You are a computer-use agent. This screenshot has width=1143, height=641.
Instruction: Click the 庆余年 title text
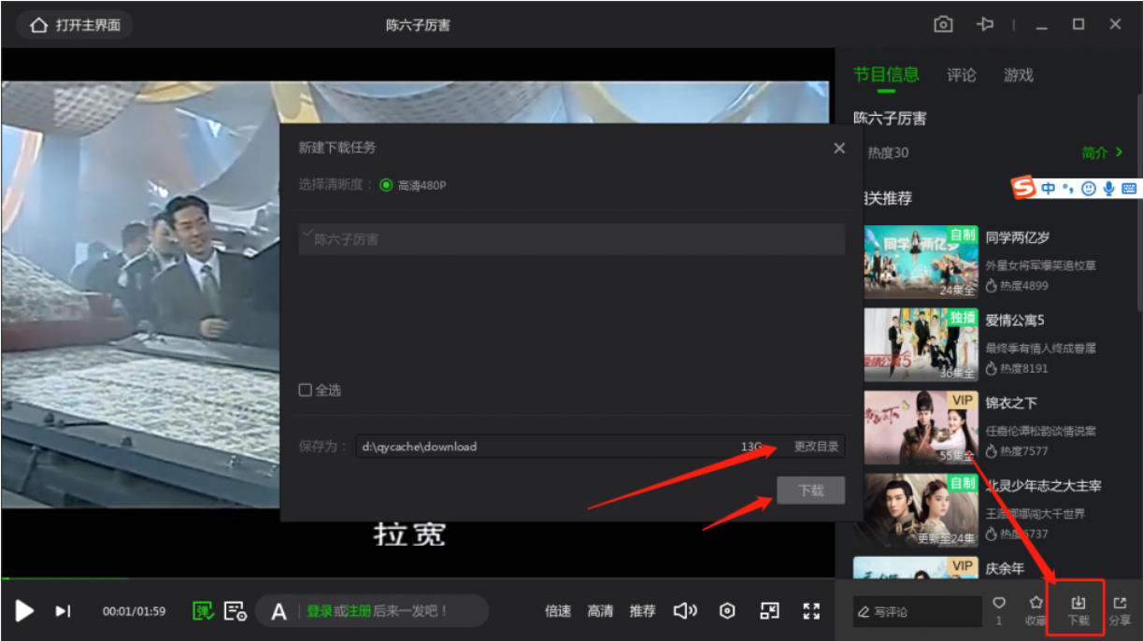(1005, 568)
